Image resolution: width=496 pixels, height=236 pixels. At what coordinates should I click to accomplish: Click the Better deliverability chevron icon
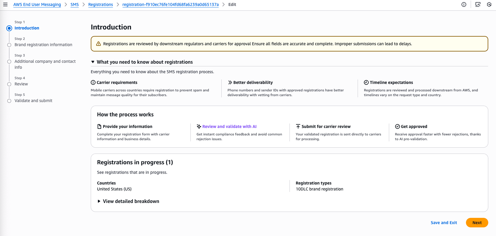point(230,82)
